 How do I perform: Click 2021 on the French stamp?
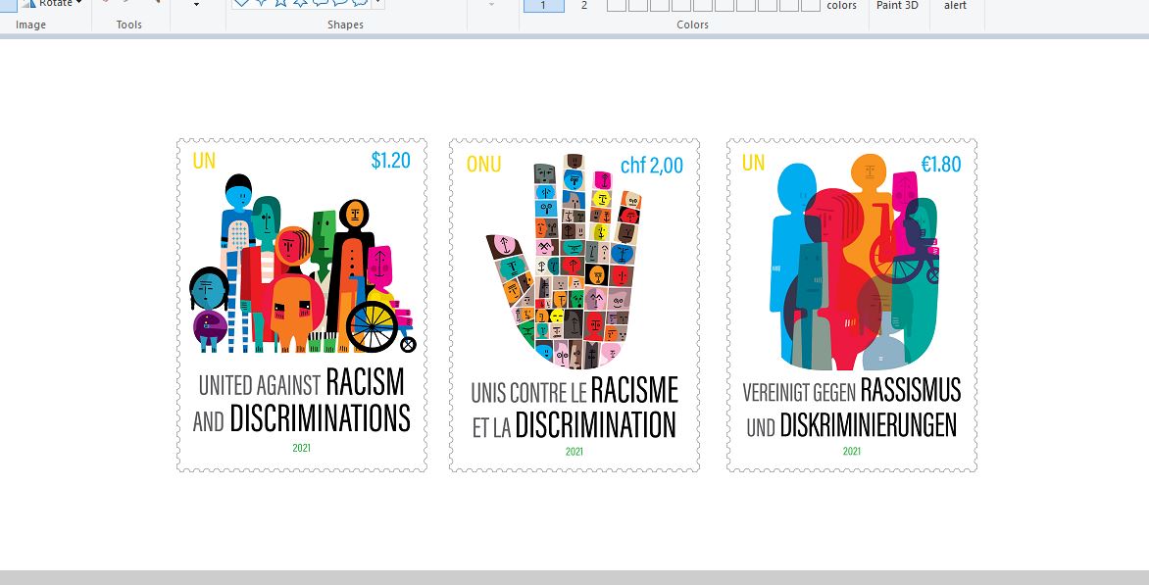point(574,452)
